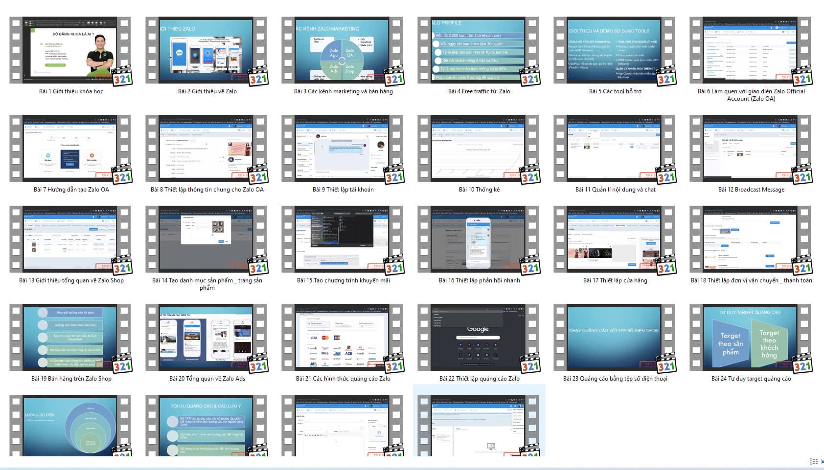Select the label 'Bài 4 Free traffic từ Zalo'

(x=479, y=91)
